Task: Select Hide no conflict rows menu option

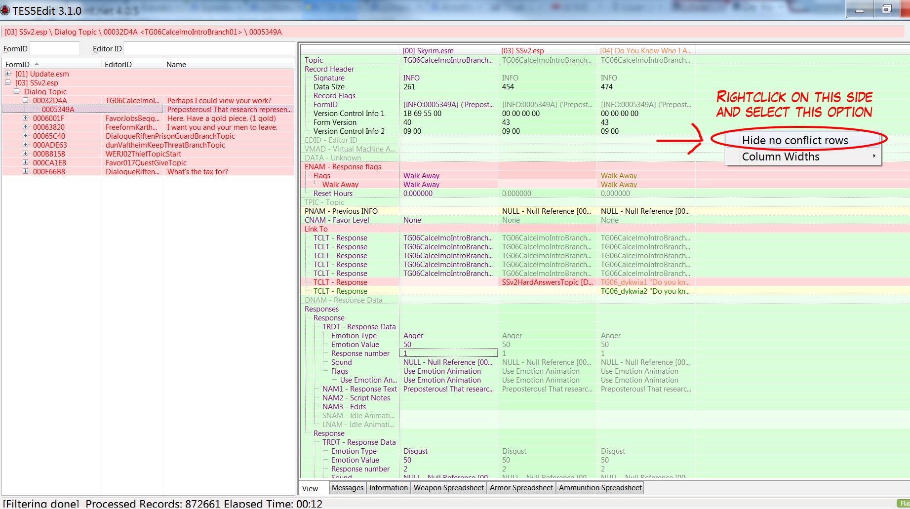Action: (x=794, y=141)
